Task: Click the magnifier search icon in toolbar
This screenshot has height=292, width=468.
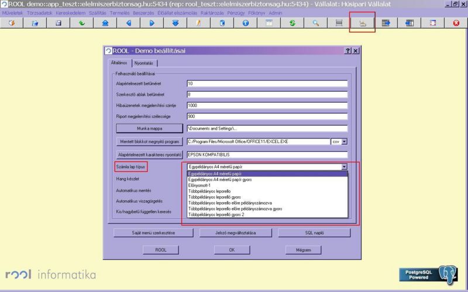Action: [x=315, y=23]
